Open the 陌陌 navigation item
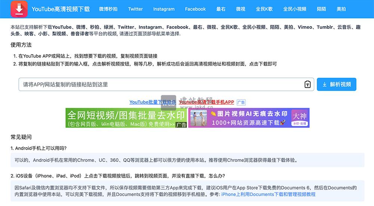 pos(321,9)
